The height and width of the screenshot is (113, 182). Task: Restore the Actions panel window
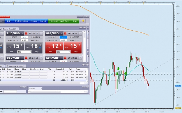(x=84, y=87)
